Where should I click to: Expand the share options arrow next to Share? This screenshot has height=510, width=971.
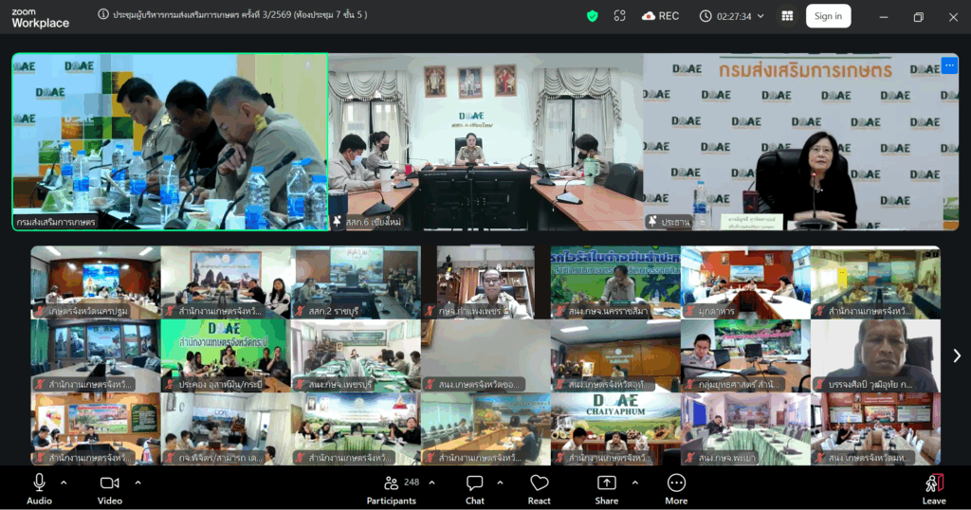coord(634,483)
